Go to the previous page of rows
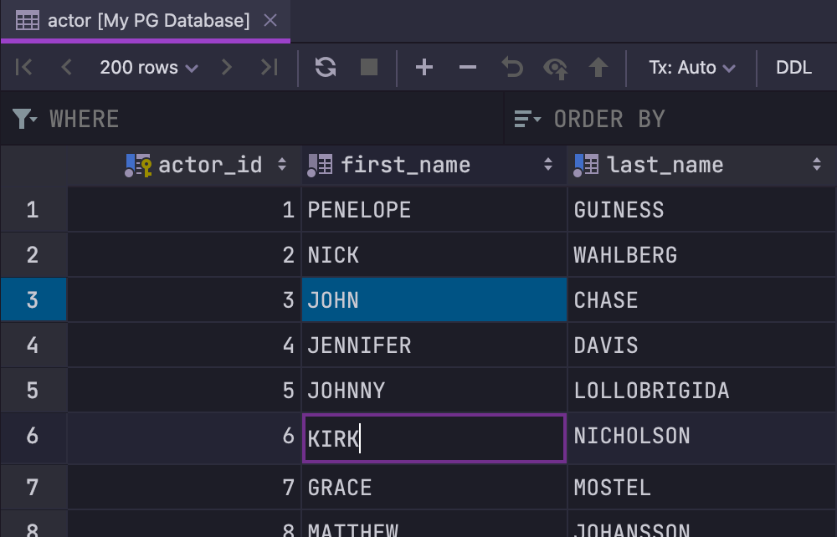The height and width of the screenshot is (537, 837). (67, 68)
